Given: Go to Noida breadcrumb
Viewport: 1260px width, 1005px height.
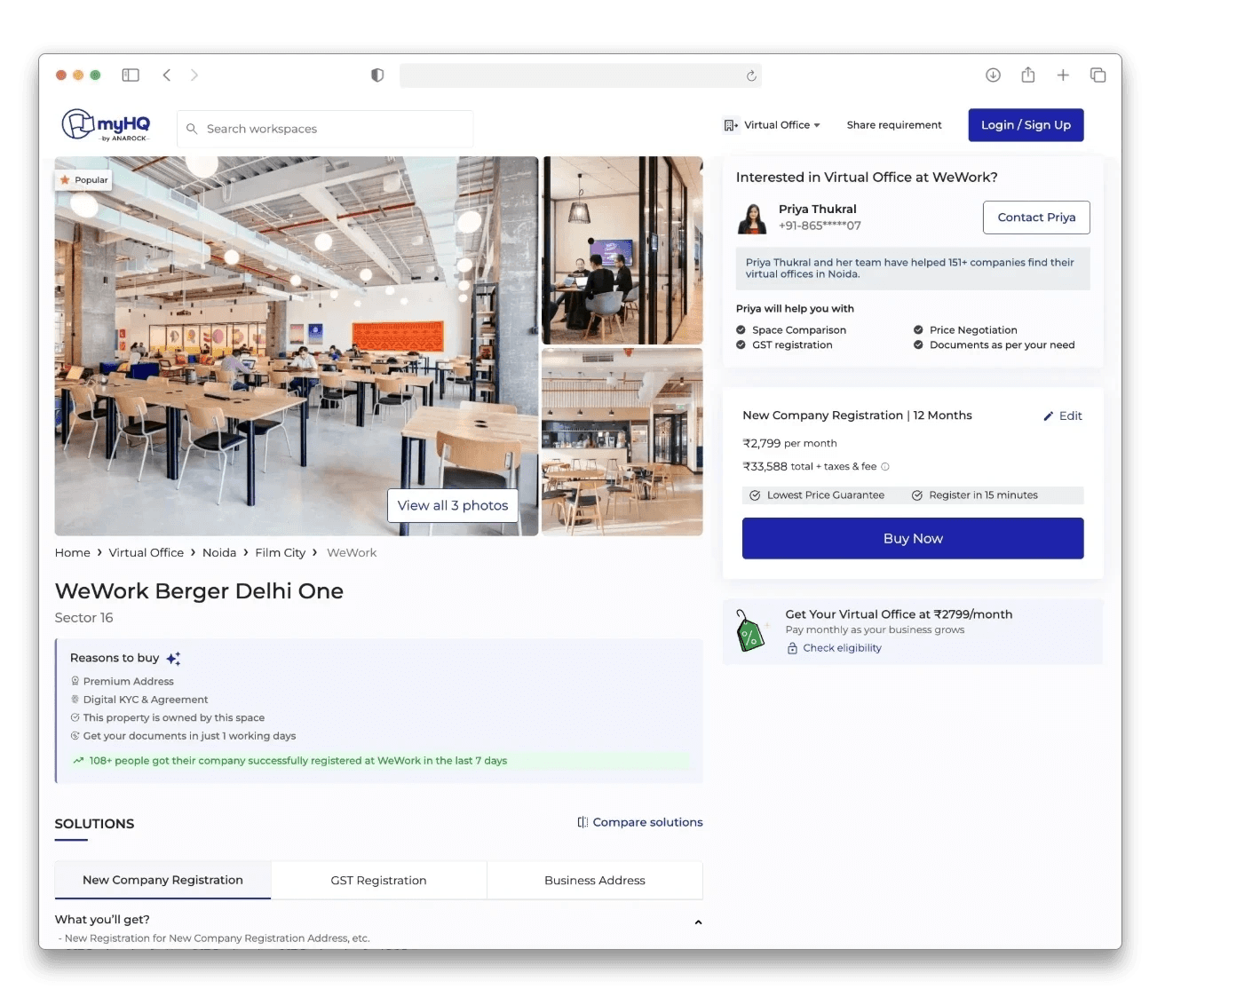Looking at the screenshot, I should coord(219,553).
